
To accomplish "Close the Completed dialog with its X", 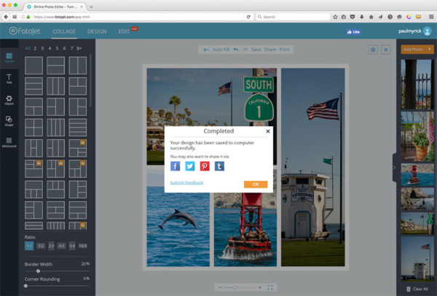I will (x=268, y=131).
